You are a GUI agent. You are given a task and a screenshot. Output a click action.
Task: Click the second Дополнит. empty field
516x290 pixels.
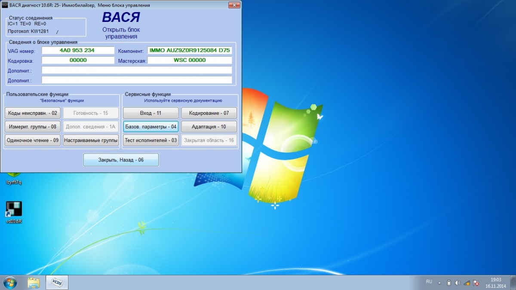coord(137,80)
